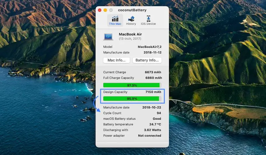Click the Cycle Count value 94
This screenshot has width=266, height=155.
coord(159,113)
